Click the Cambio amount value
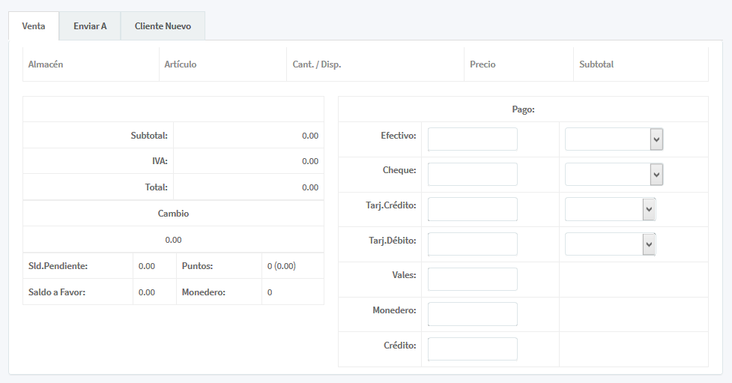Viewport: 732px width, 383px height. pos(173,240)
